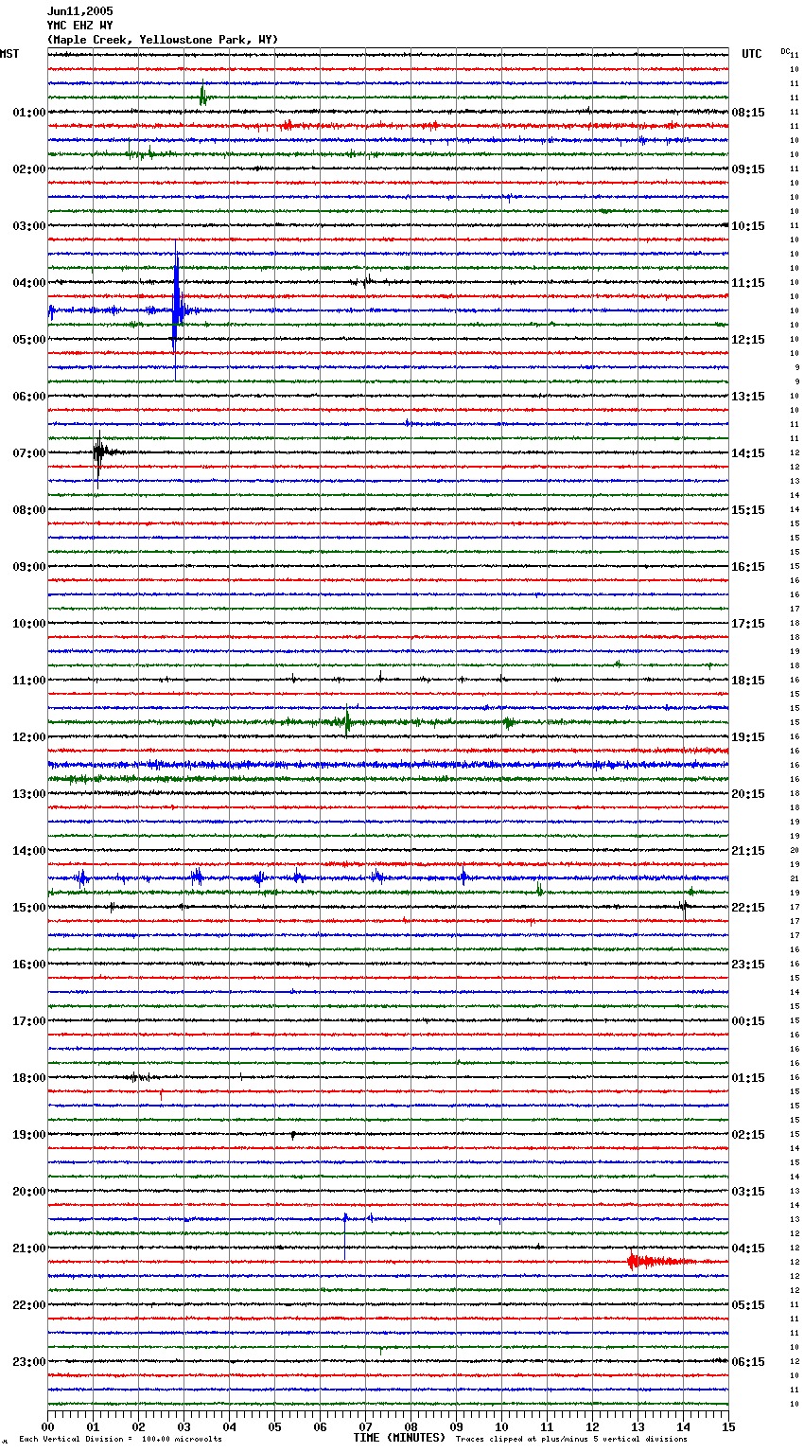Click the DC column header
The width and height of the screenshot is (804, 1452).
click(785, 51)
